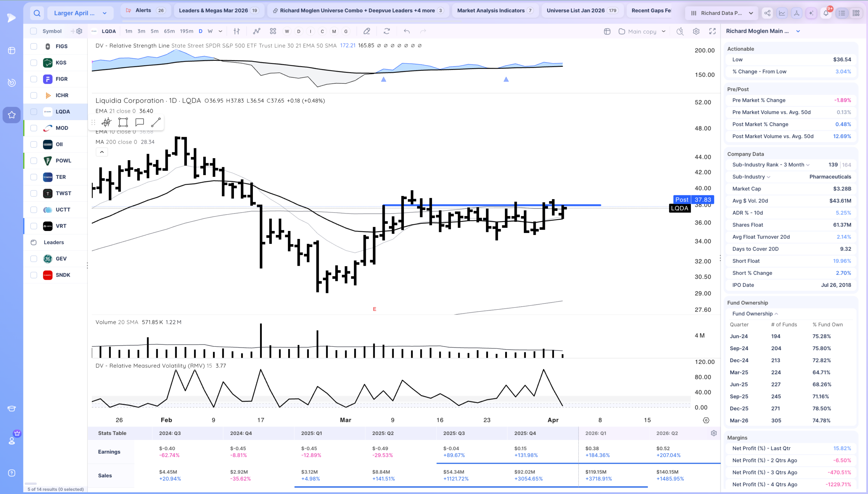Toggle the select-all Symbol checkbox
The image size is (868, 494).
pyautogui.click(x=33, y=31)
